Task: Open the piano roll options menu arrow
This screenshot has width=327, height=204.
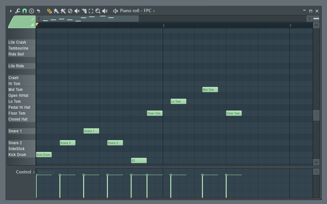Action: pos(11,11)
